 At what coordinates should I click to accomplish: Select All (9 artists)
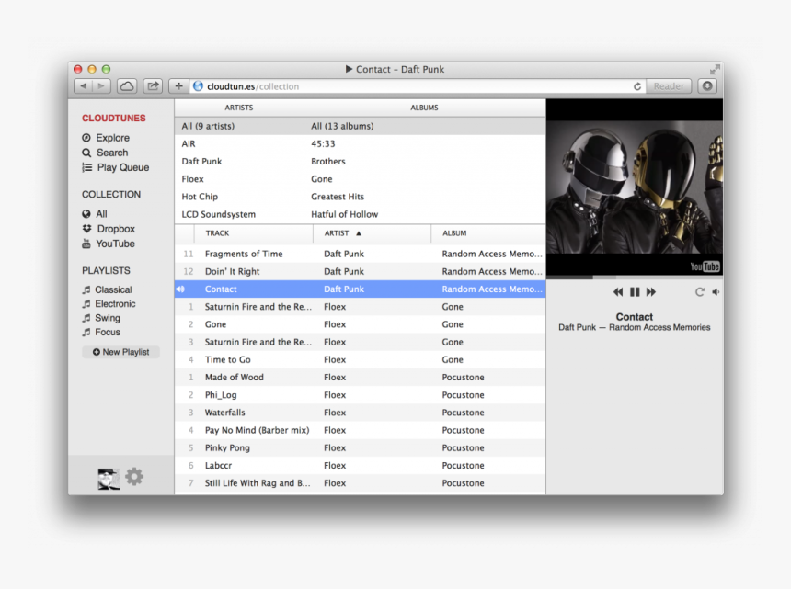coord(239,126)
